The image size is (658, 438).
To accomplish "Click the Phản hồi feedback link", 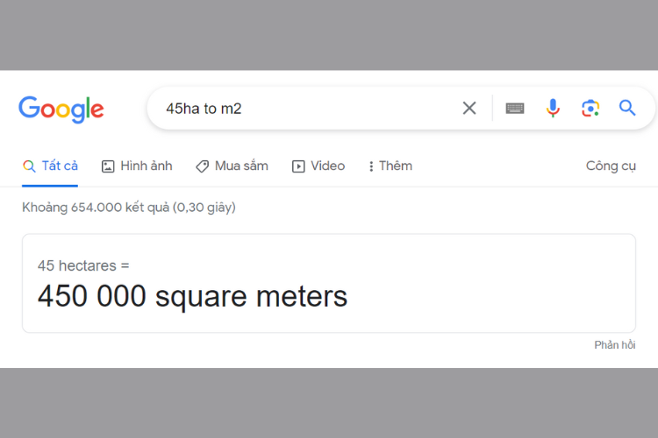I will [x=614, y=344].
